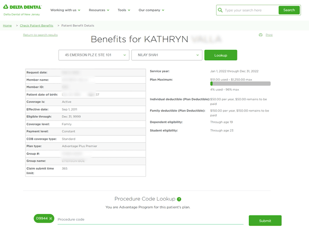Click the 'Through age 23' student eligibility value
This screenshot has width=309, height=233.
221,131
